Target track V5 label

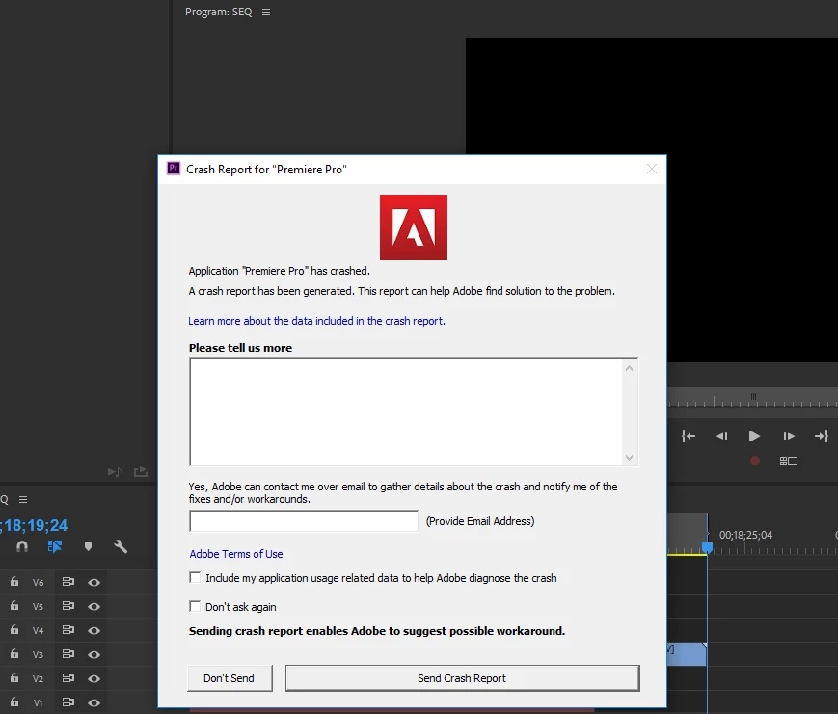[38, 607]
